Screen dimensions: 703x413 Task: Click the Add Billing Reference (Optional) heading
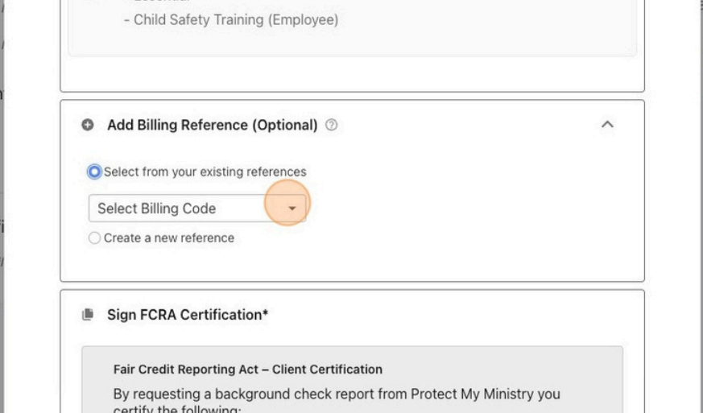click(x=212, y=125)
